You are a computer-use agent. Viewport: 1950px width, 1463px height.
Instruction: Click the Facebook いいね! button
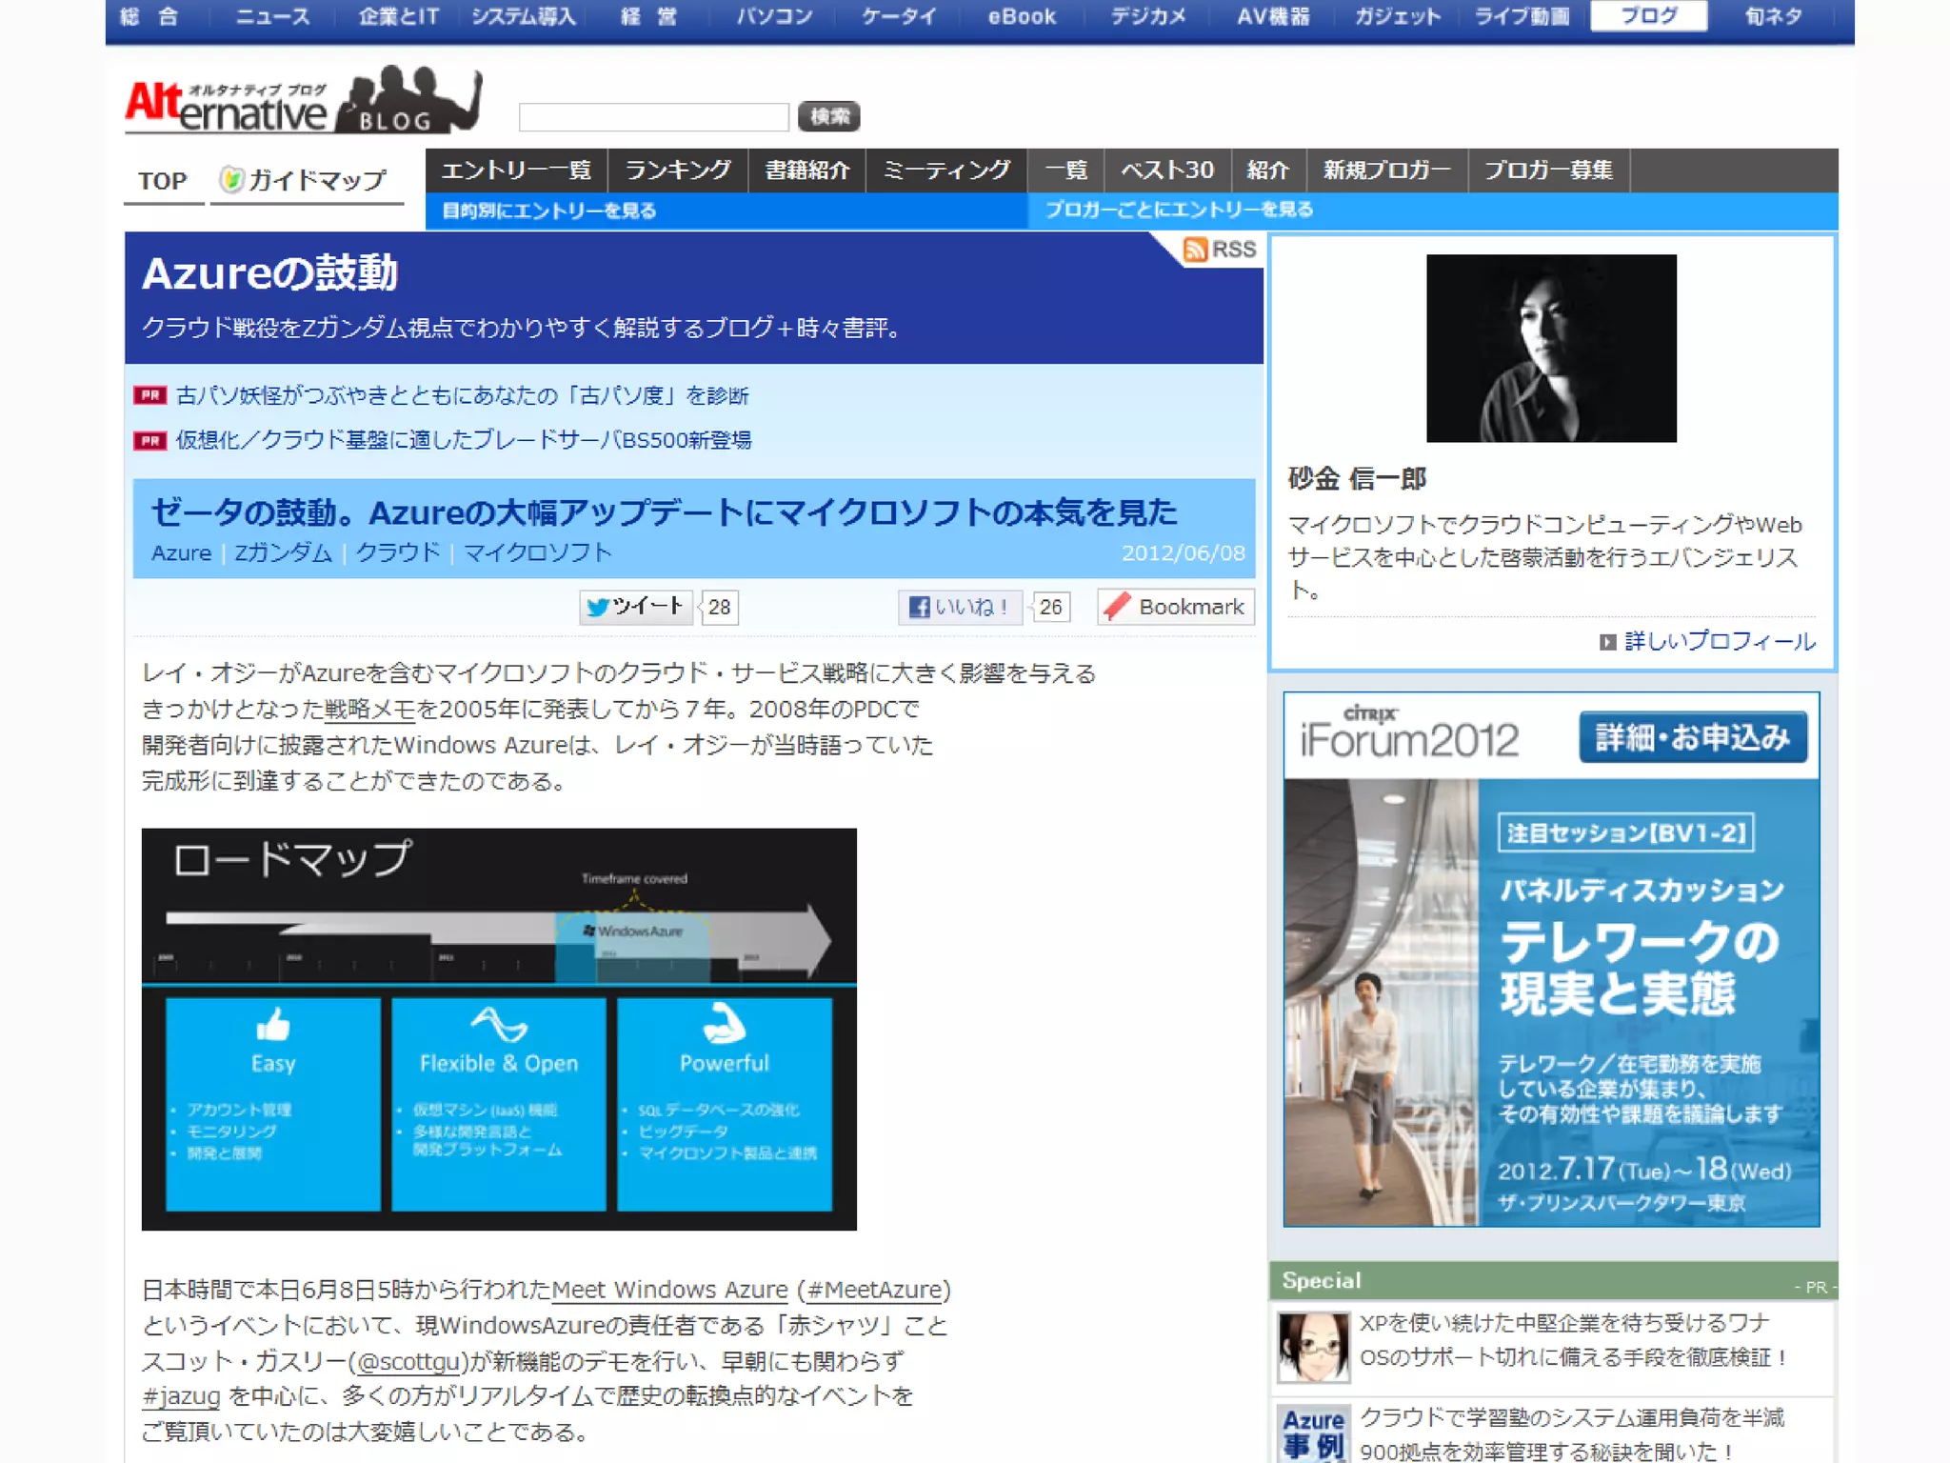point(959,607)
